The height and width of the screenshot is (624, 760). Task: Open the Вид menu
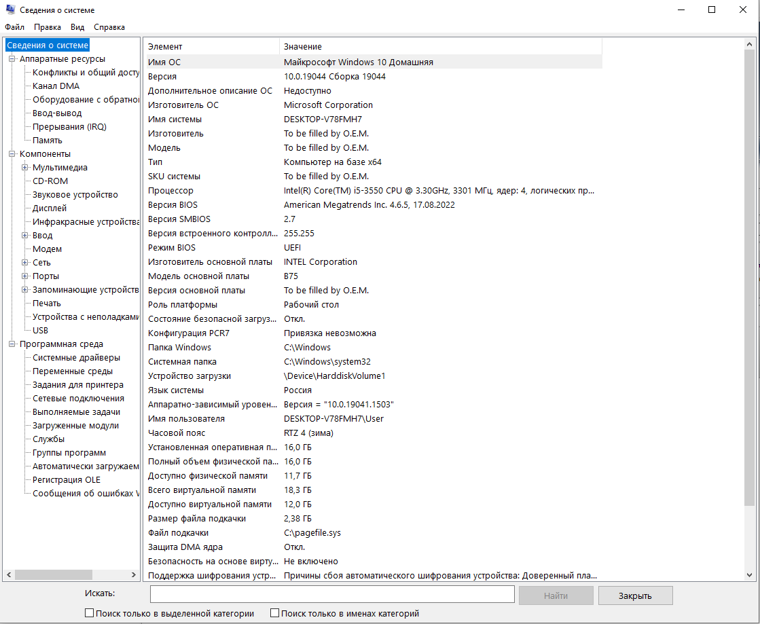pos(77,27)
